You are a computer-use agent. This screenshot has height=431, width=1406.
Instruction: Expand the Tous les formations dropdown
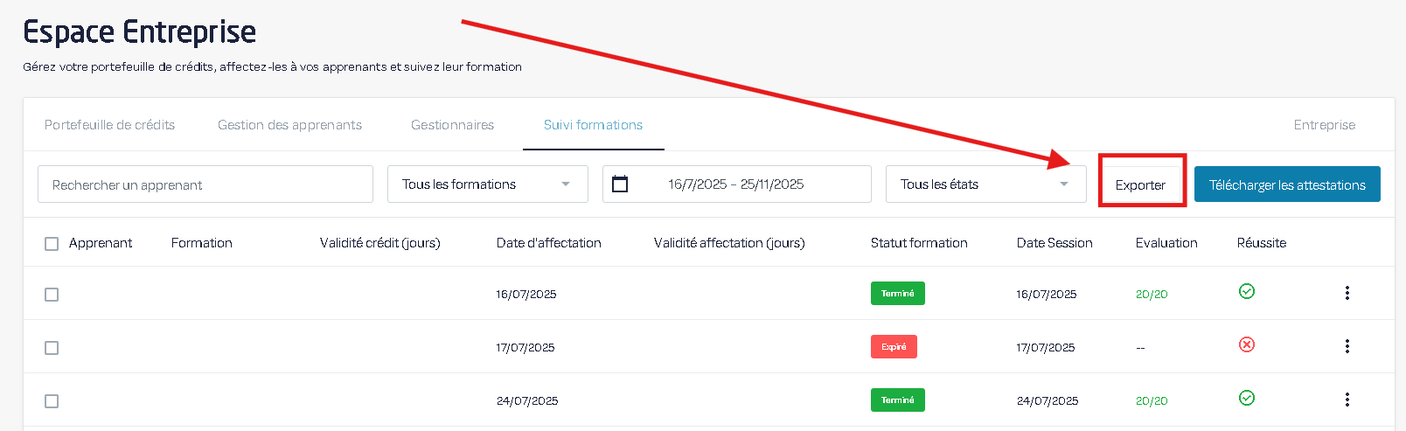487,184
